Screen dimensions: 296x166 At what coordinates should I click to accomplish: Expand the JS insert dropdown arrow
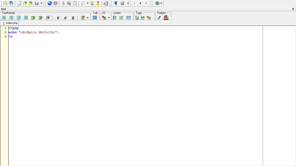point(109,18)
